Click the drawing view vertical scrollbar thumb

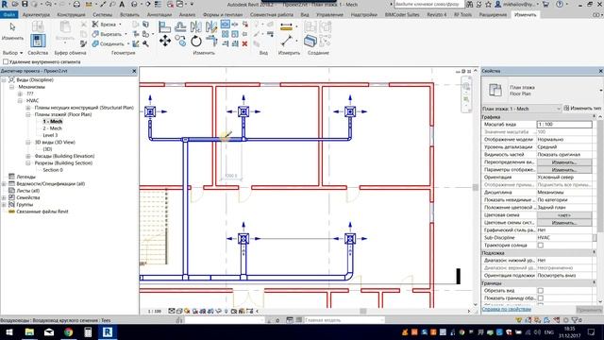(476, 188)
